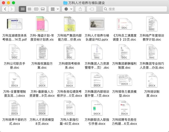The height and width of the screenshot is (132, 169).
Task: Click the Share toolbar button
Action: 80,9
